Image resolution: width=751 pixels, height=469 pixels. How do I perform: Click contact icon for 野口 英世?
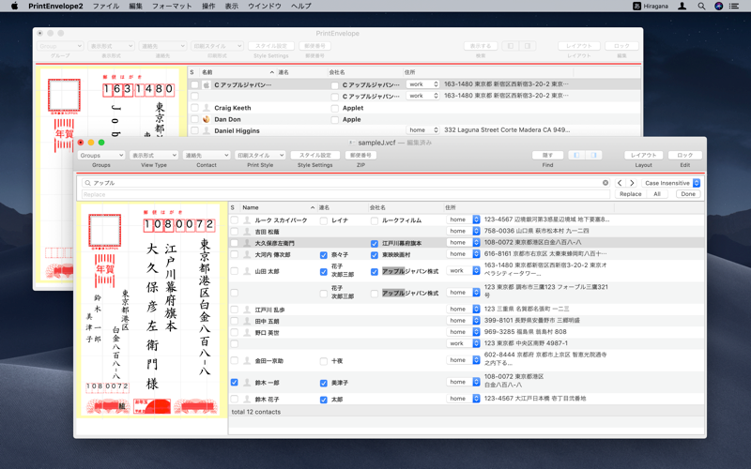[x=247, y=332]
